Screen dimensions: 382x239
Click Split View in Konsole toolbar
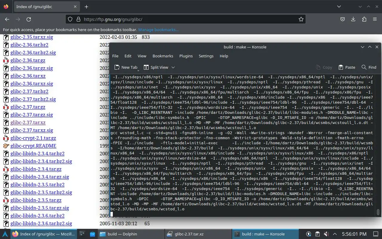[x=156, y=67]
